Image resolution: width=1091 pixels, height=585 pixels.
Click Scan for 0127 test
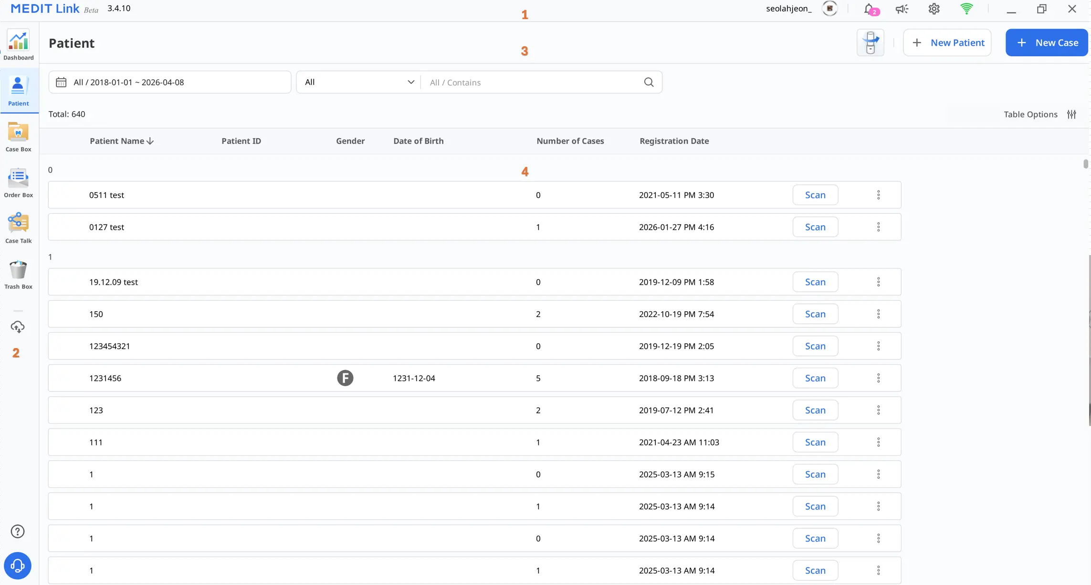(x=815, y=227)
